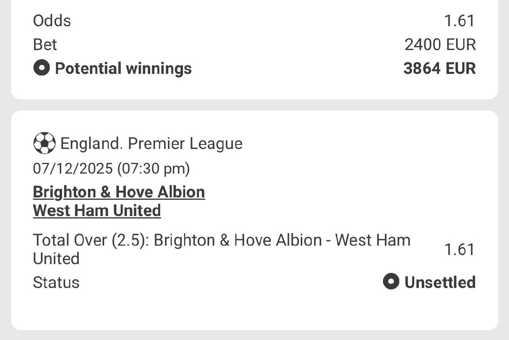Click the Odds label in summary
This screenshot has width=509, height=340.
[52, 21]
